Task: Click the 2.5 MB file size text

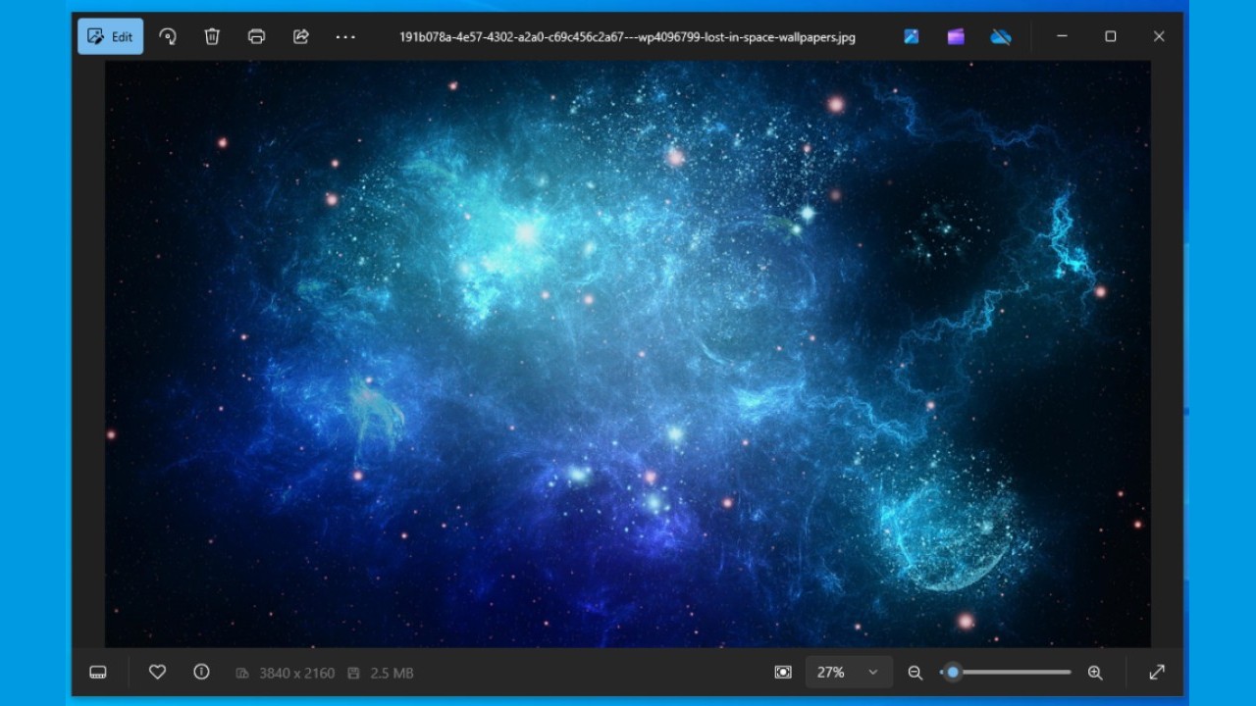Action: click(x=392, y=673)
